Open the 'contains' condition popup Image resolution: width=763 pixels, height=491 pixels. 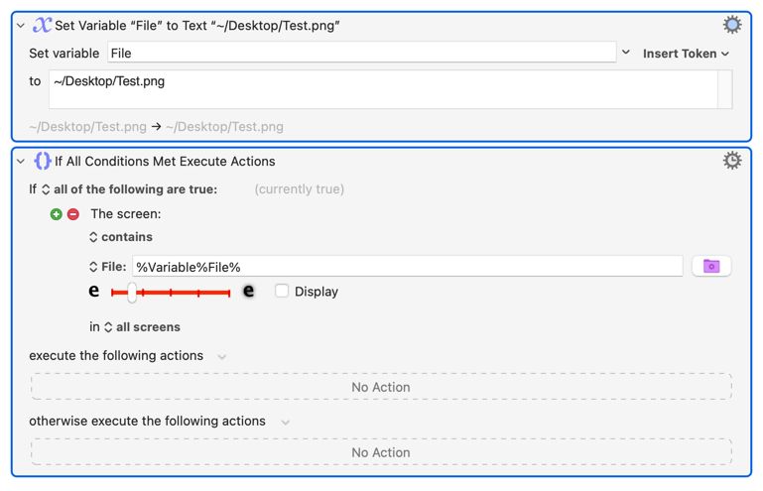[121, 237]
